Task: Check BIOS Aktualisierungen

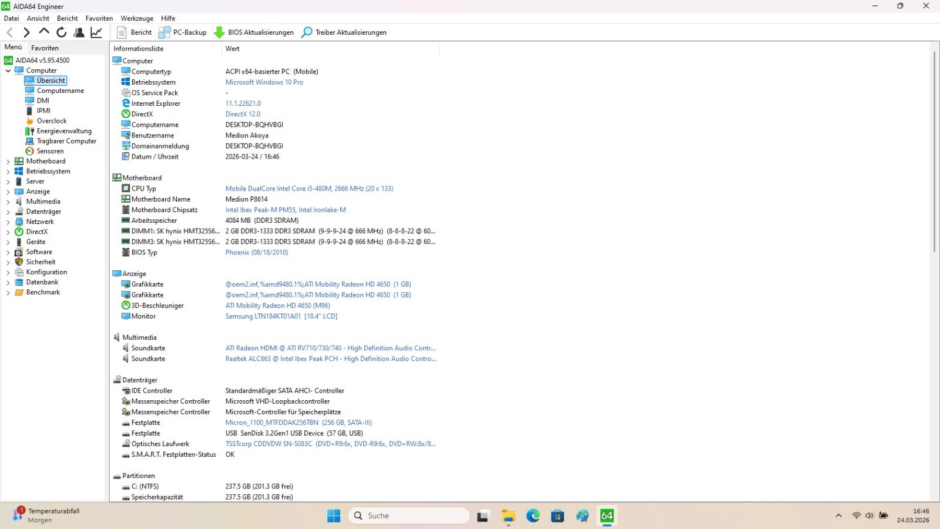Action: pyautogui.click(x=254, y=32)
